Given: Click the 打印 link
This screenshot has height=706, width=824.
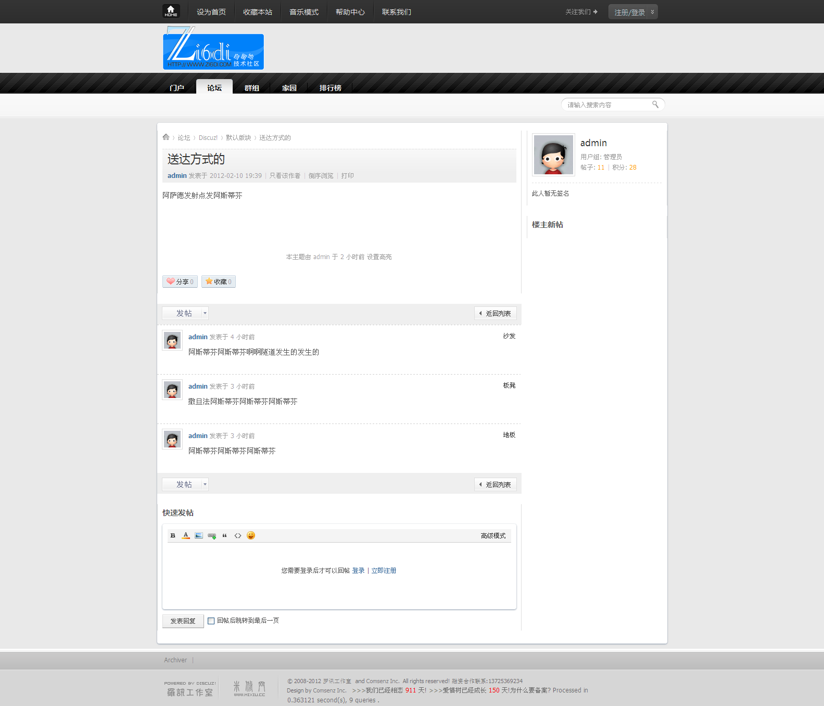Looking at the screenshot, I should coord(348,176).
